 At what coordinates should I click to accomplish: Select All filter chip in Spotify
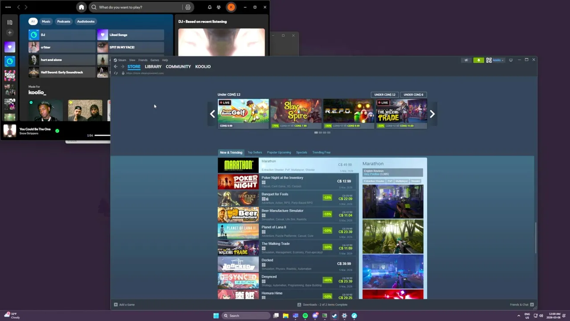33,21
